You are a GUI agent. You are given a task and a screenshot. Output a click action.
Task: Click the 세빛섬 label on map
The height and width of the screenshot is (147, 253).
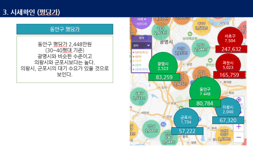pos(224,23)
